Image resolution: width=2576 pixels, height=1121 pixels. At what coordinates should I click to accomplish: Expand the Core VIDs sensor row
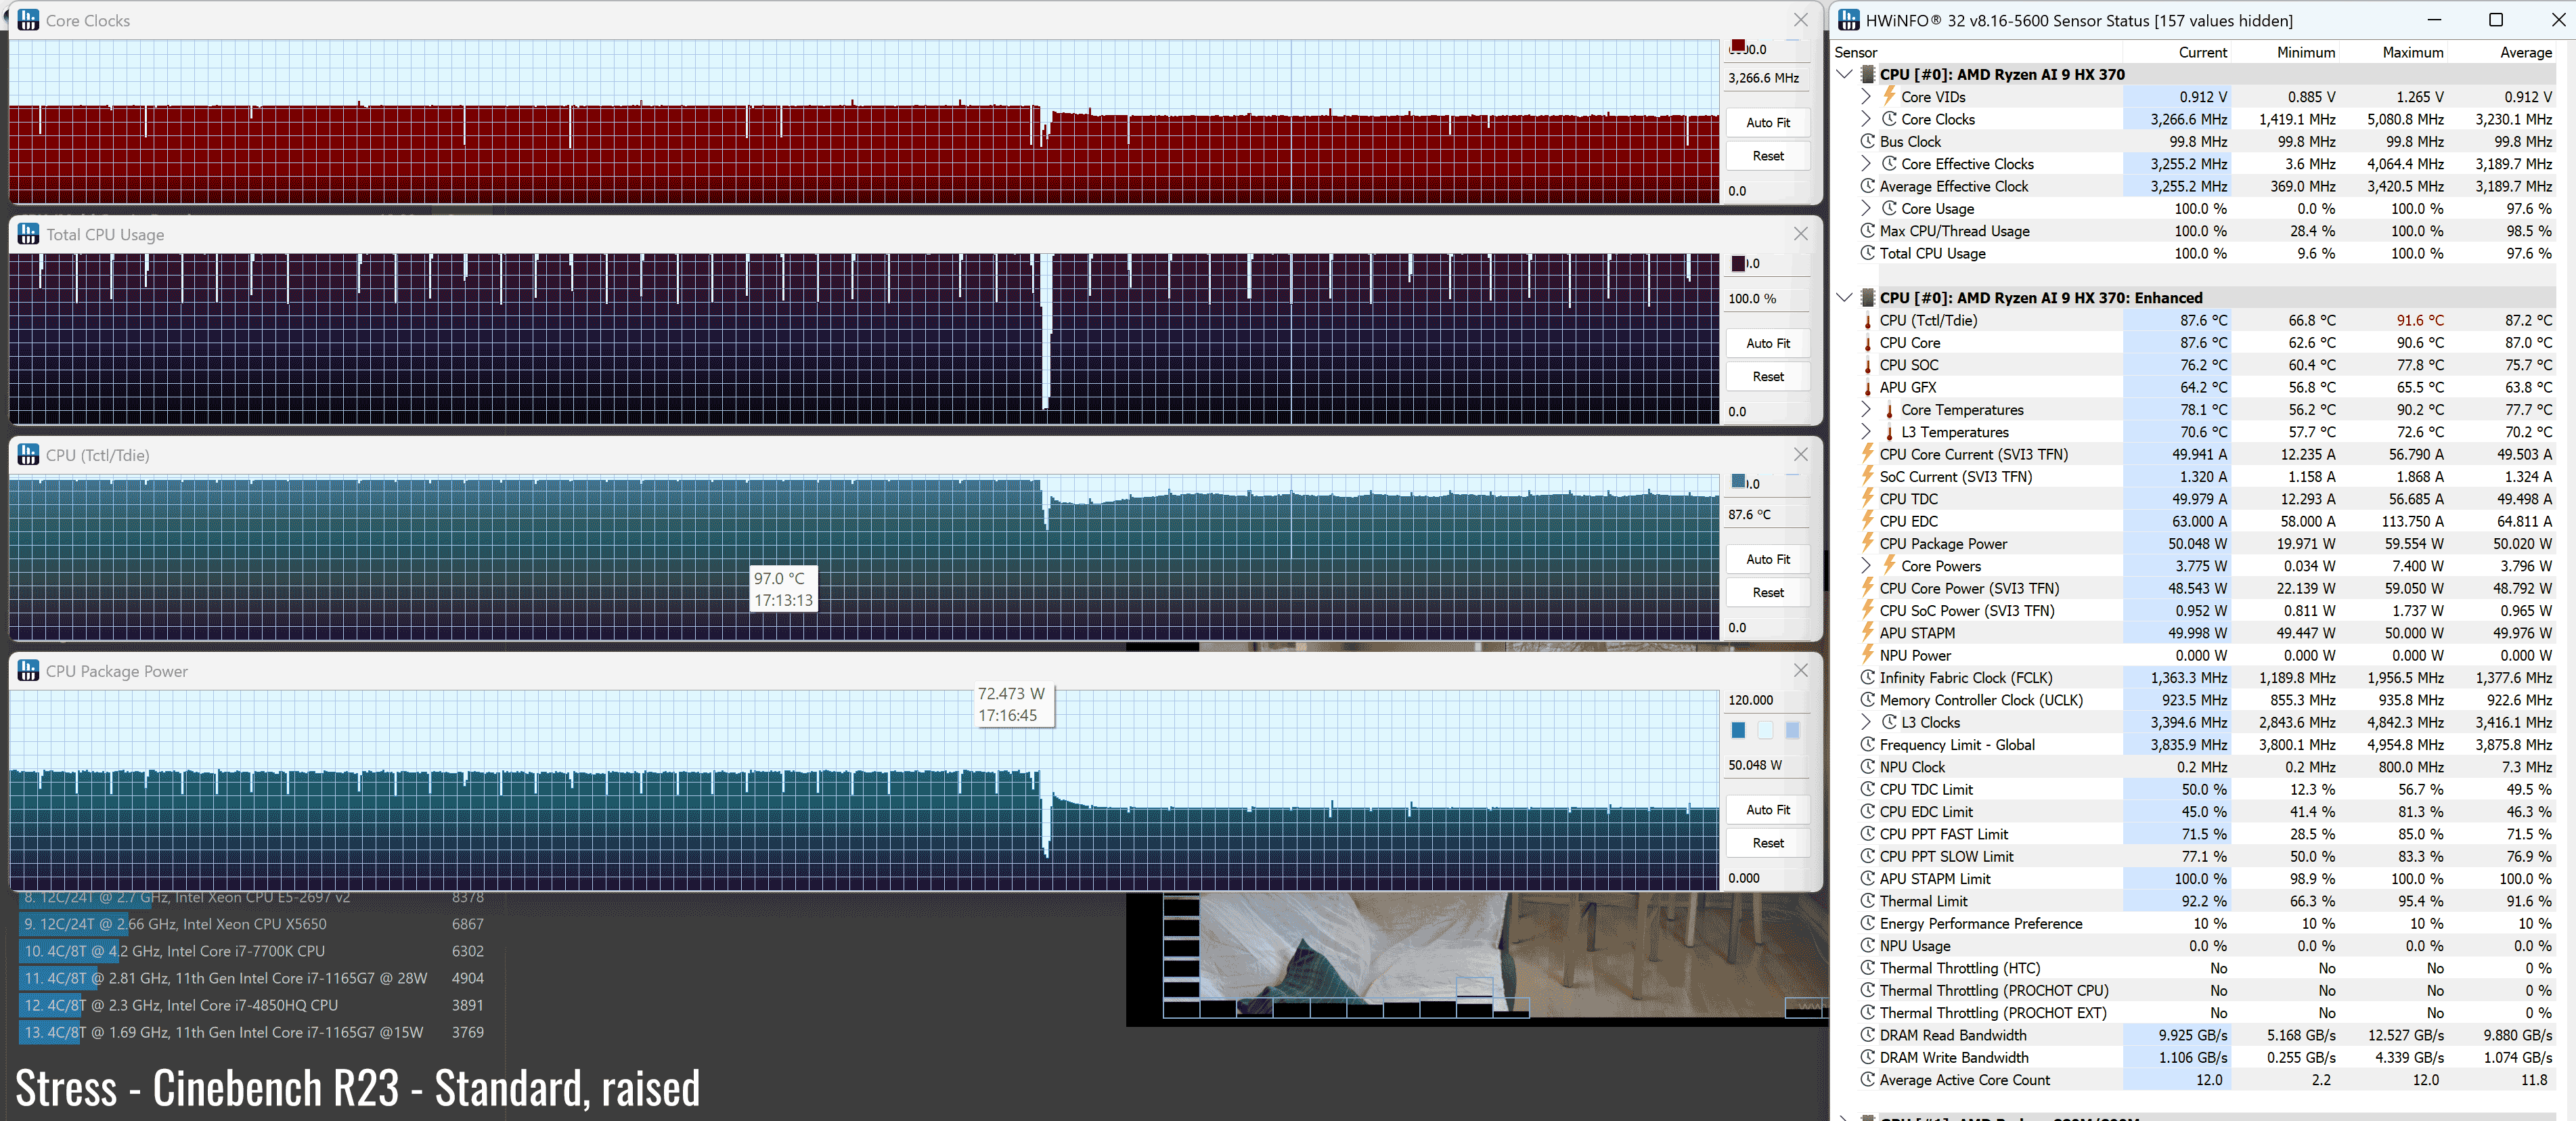point(1866,97)
